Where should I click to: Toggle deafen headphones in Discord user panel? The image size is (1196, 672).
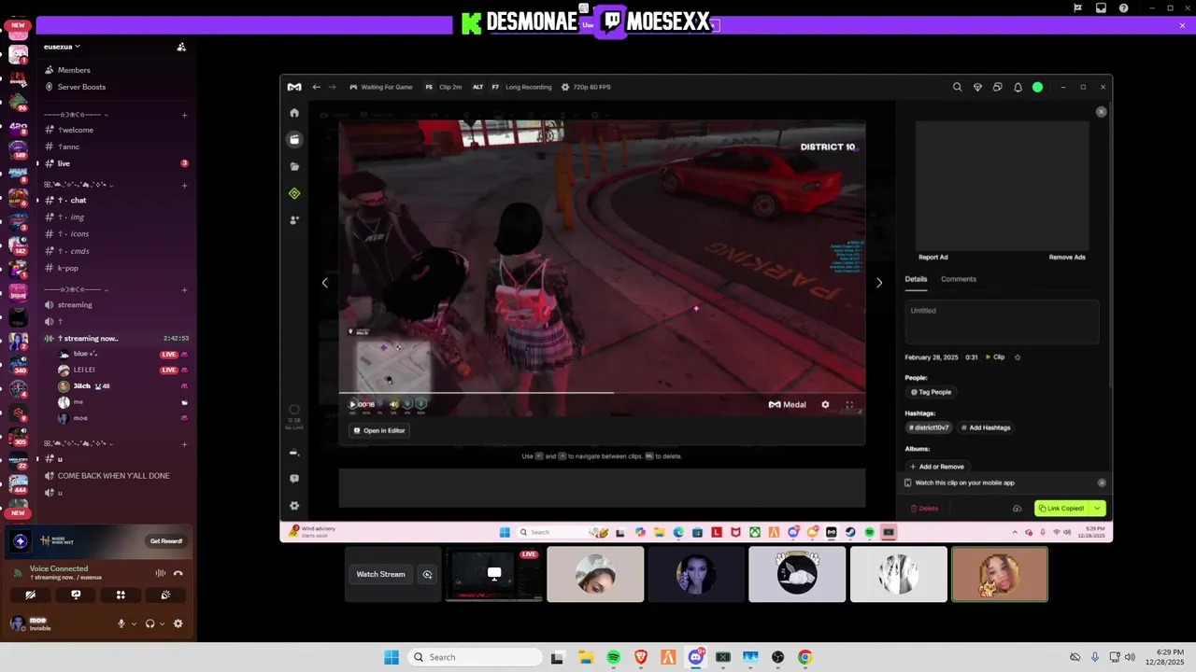click(x=149, y=623)
